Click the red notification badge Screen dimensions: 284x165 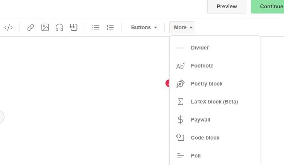(x=168, y=83)
